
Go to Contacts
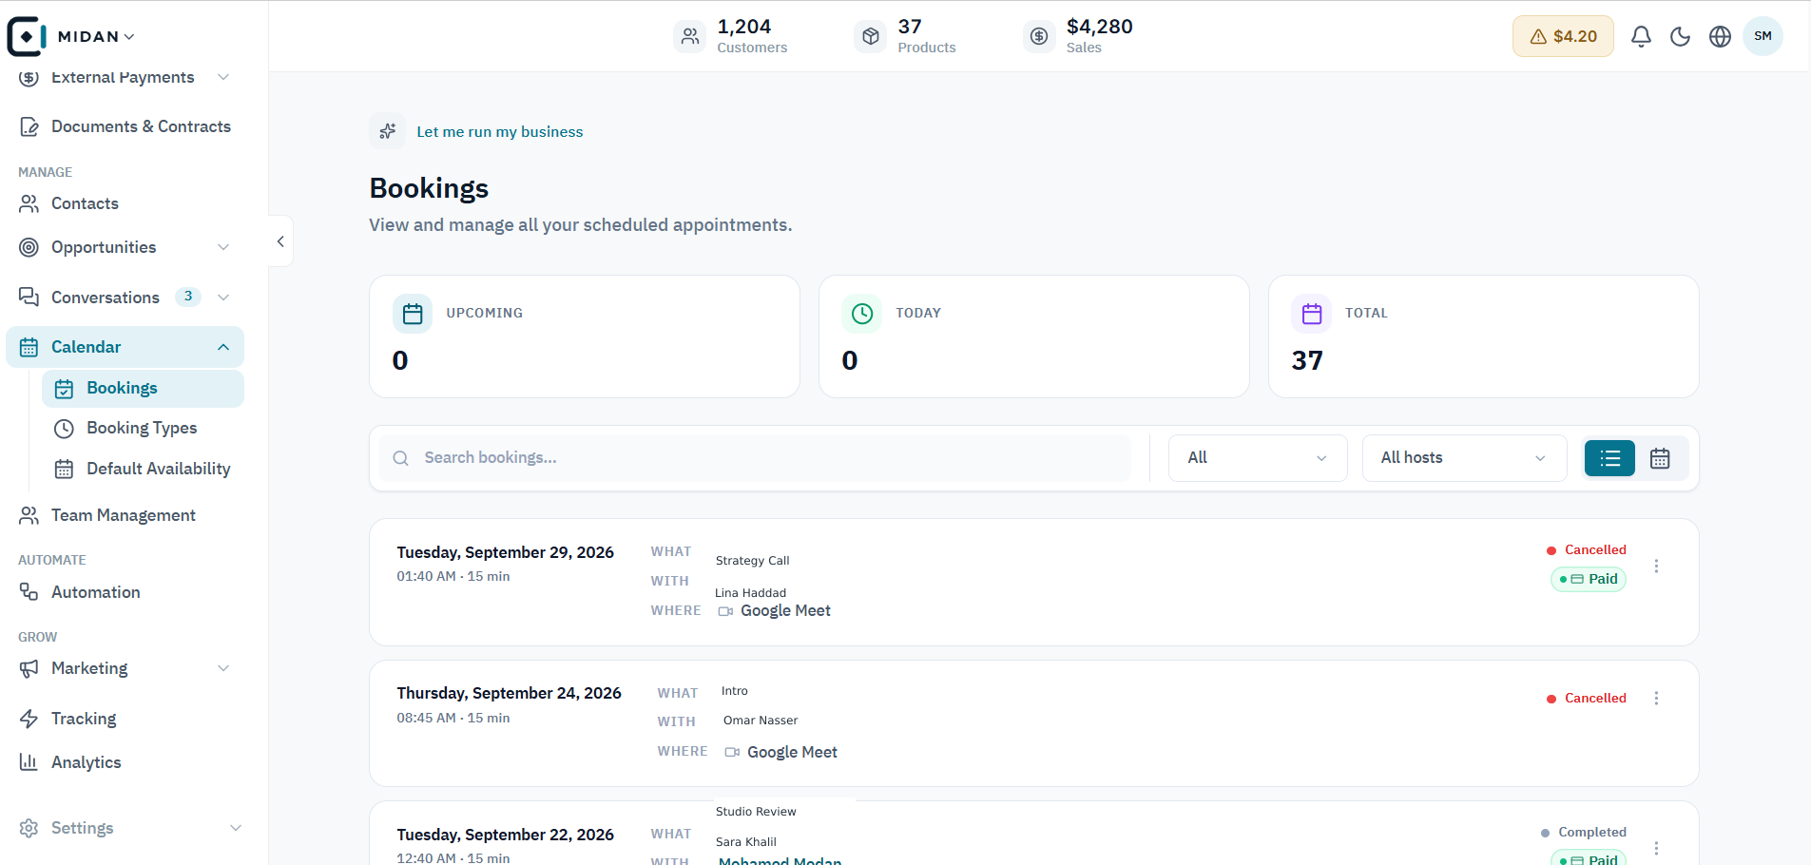click(x=125, y=203)
